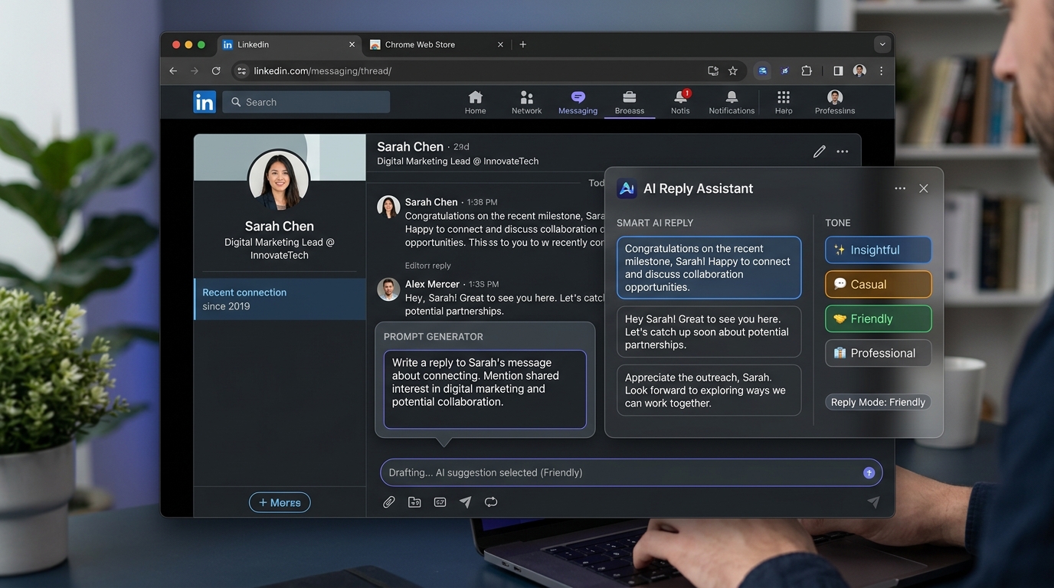Bookmark this page with the star icon

733,70
